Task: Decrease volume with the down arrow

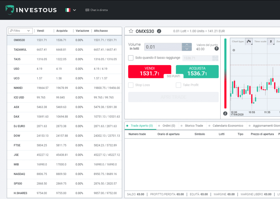Action: 187,49
